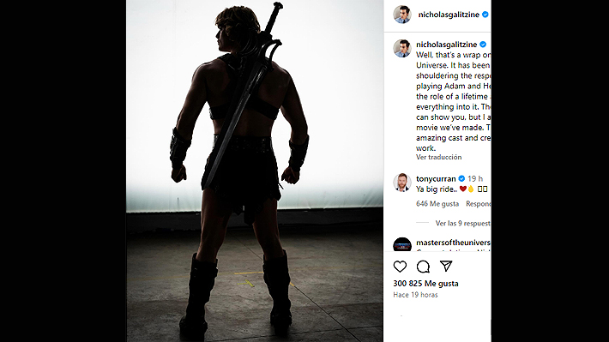609x342 pixels.
Task: Click verified badge next to tonycurran
Action: tap(461, 178)
